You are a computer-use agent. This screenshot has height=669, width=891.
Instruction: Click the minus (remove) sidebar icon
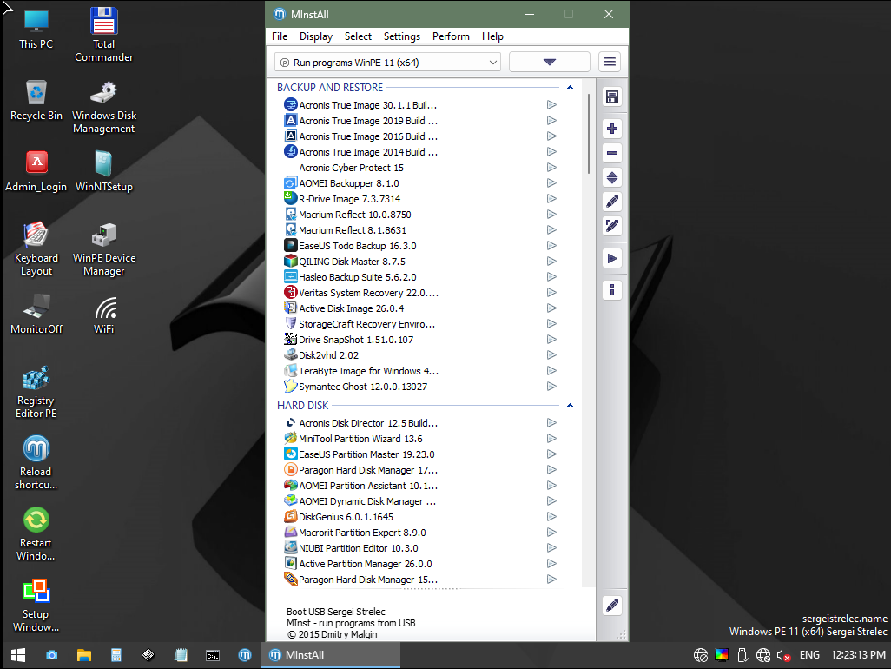612,153
